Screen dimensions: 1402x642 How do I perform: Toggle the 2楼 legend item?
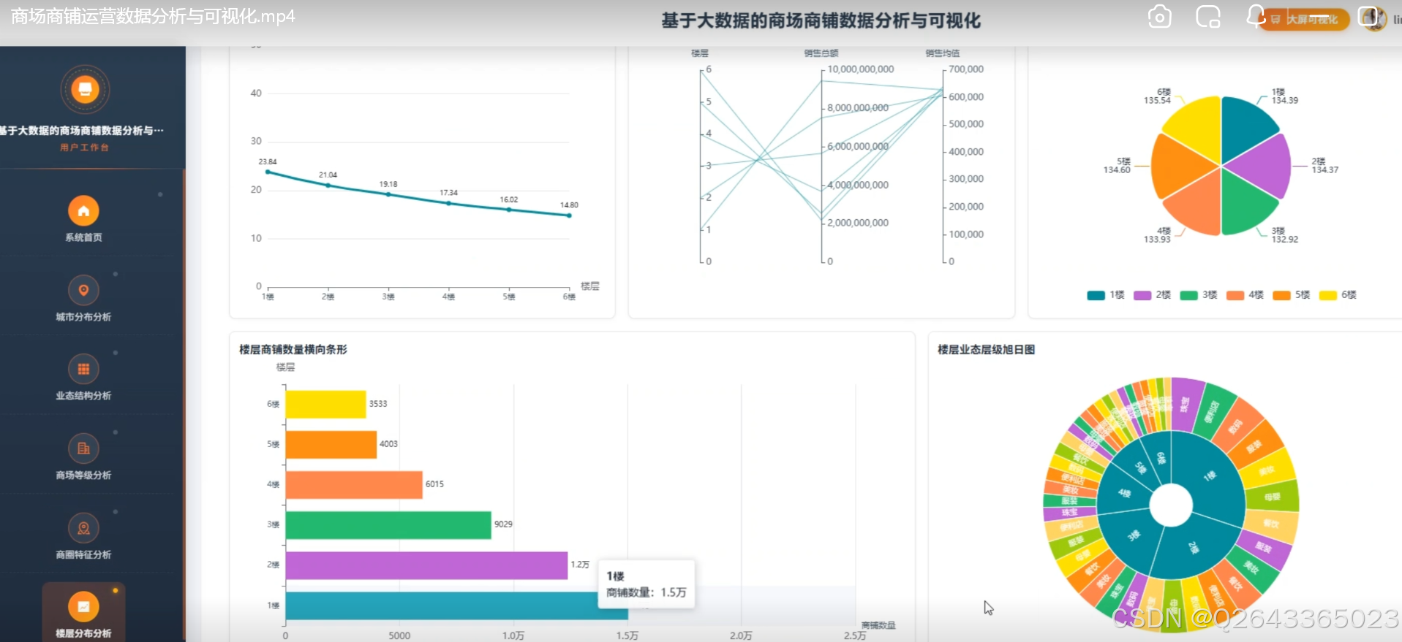click(1152, 295)
